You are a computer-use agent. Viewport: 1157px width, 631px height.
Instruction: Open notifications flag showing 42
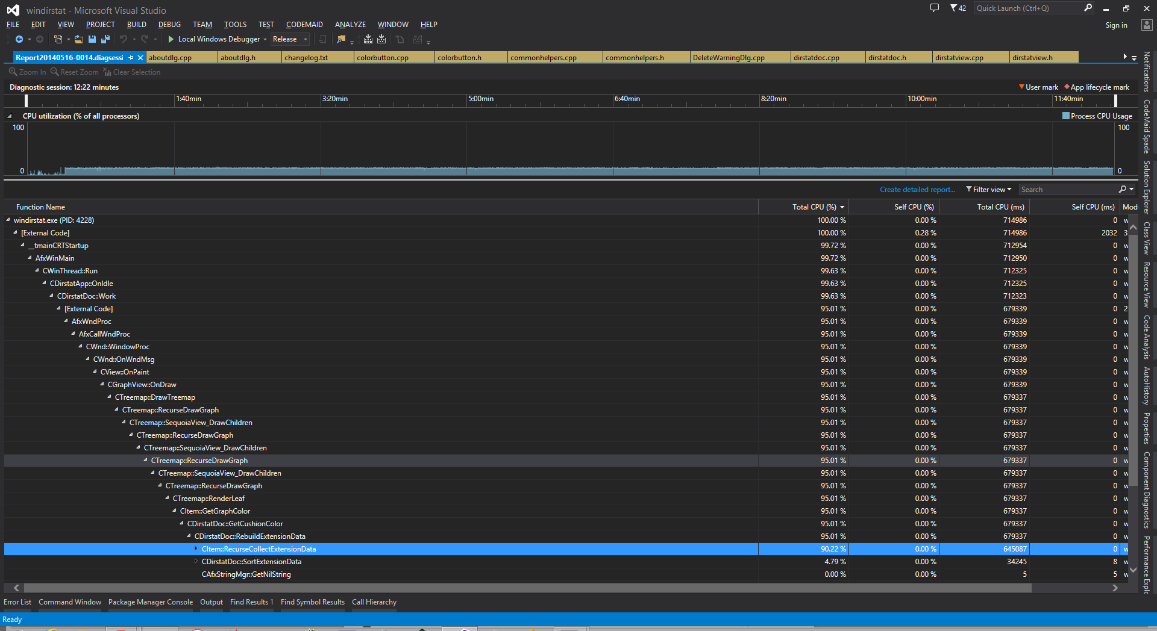pyautogui.click(x=958, y=8)
